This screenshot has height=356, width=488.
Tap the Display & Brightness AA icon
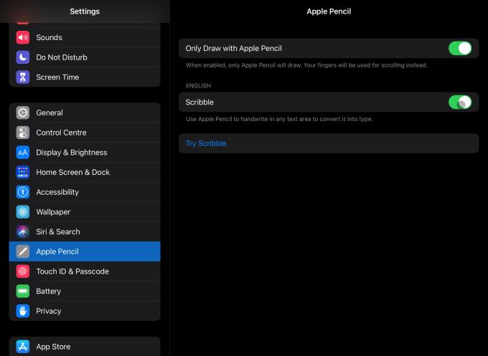coord(23,153)
